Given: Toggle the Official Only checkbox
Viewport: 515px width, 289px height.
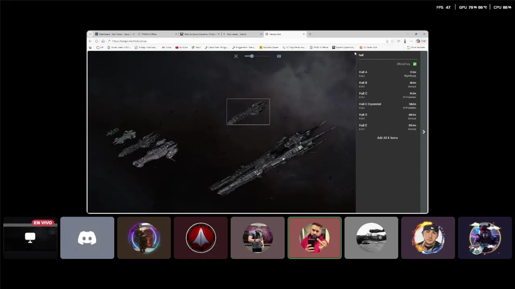Looking at the screenshot, I should click(414, 64).
